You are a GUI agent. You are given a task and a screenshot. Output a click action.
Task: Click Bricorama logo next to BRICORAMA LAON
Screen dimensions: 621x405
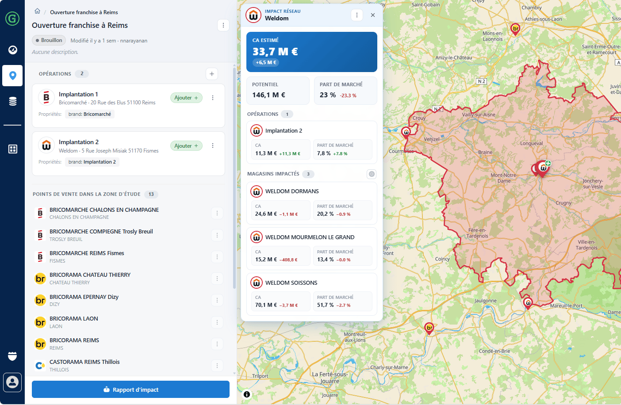40,322
